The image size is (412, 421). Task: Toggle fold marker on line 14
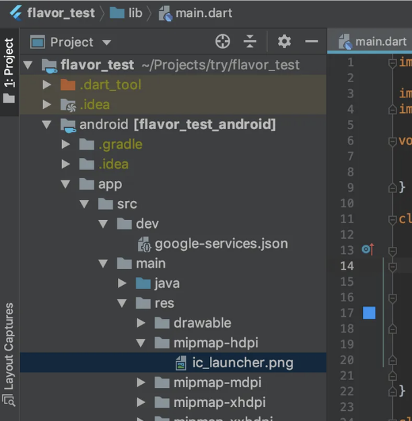[x=392, y=267]
